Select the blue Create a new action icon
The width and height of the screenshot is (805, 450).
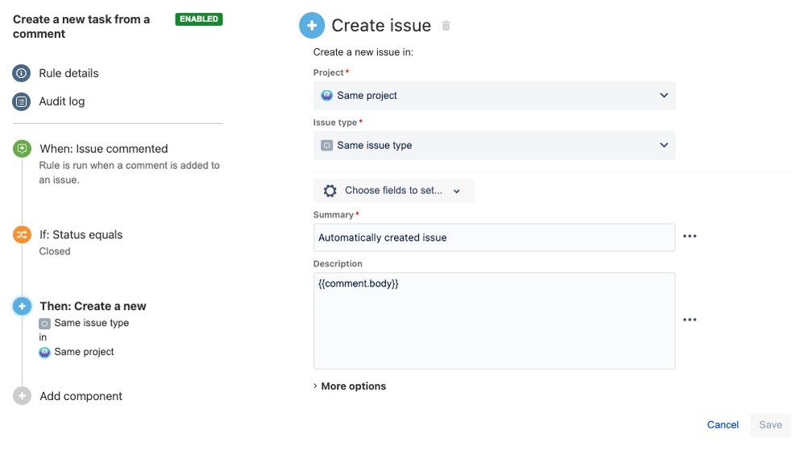[x=22, y=307]
